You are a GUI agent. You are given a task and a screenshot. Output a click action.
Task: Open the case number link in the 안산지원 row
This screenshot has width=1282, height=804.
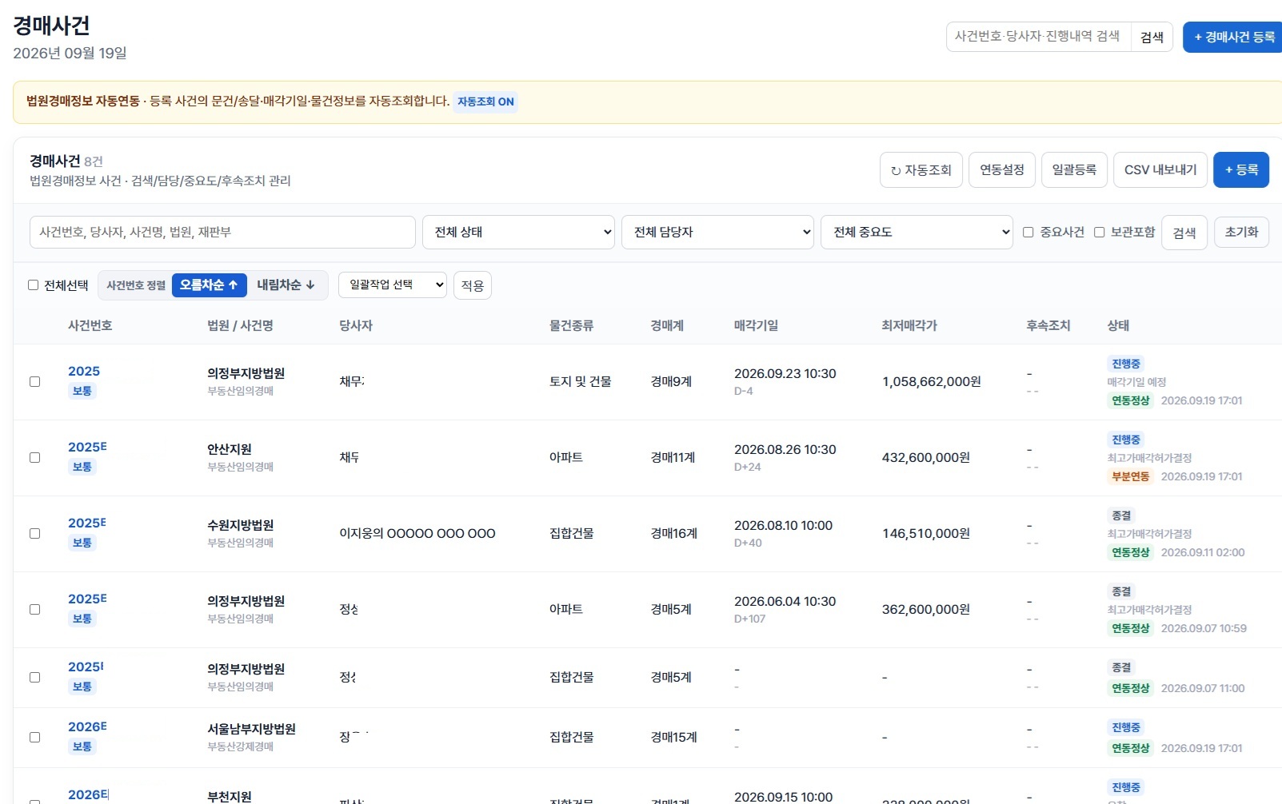tap(87, 447)
